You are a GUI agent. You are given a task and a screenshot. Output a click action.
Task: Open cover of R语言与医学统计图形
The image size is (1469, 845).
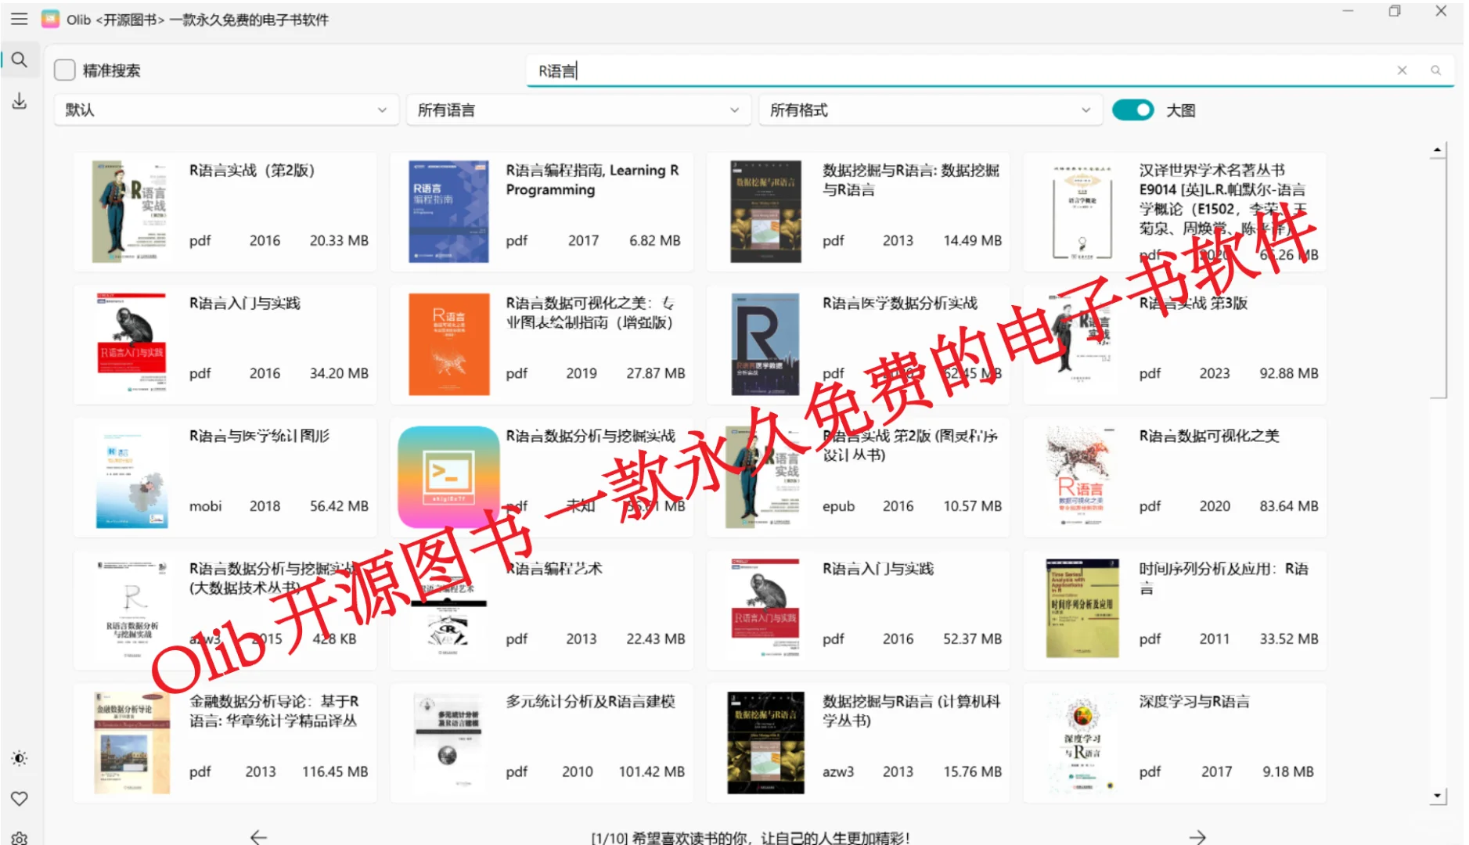click(x=131, y=477)
